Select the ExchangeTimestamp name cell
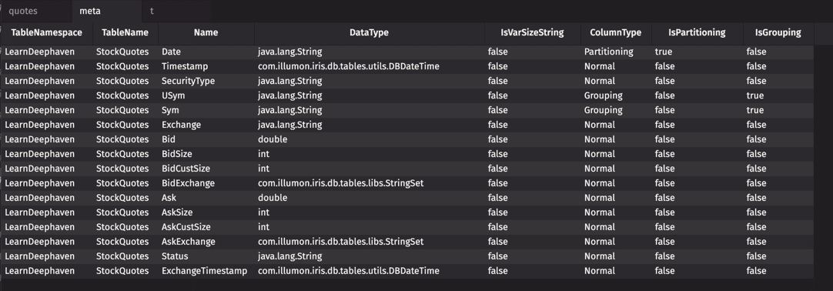This screenshot has height=291, width=833. coord(206,271)
